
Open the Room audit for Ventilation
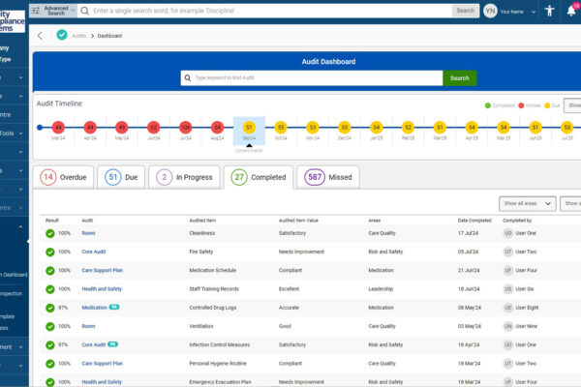88,326
